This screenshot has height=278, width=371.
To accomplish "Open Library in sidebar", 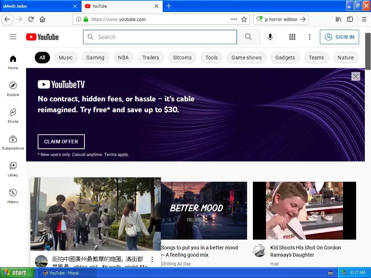I will click(13, 169).
